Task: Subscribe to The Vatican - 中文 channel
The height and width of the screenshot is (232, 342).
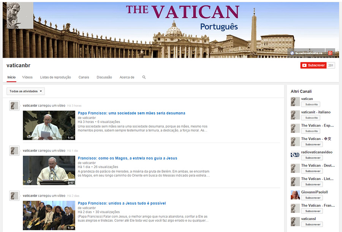Action: pos(312,144)
